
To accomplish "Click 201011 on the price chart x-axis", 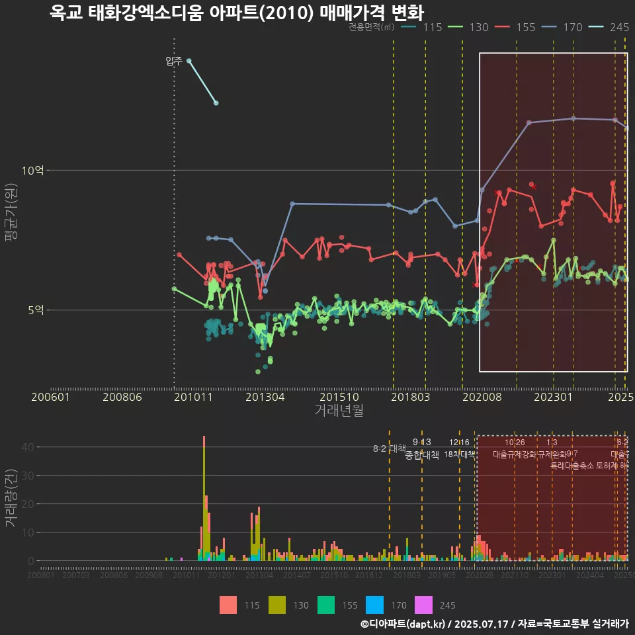I will (x=194, y=397).
